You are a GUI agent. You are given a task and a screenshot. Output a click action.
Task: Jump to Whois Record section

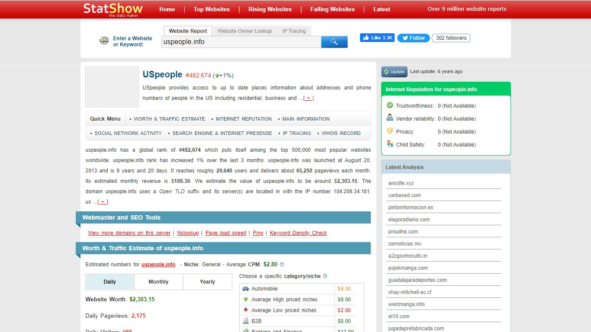(341, 133)
